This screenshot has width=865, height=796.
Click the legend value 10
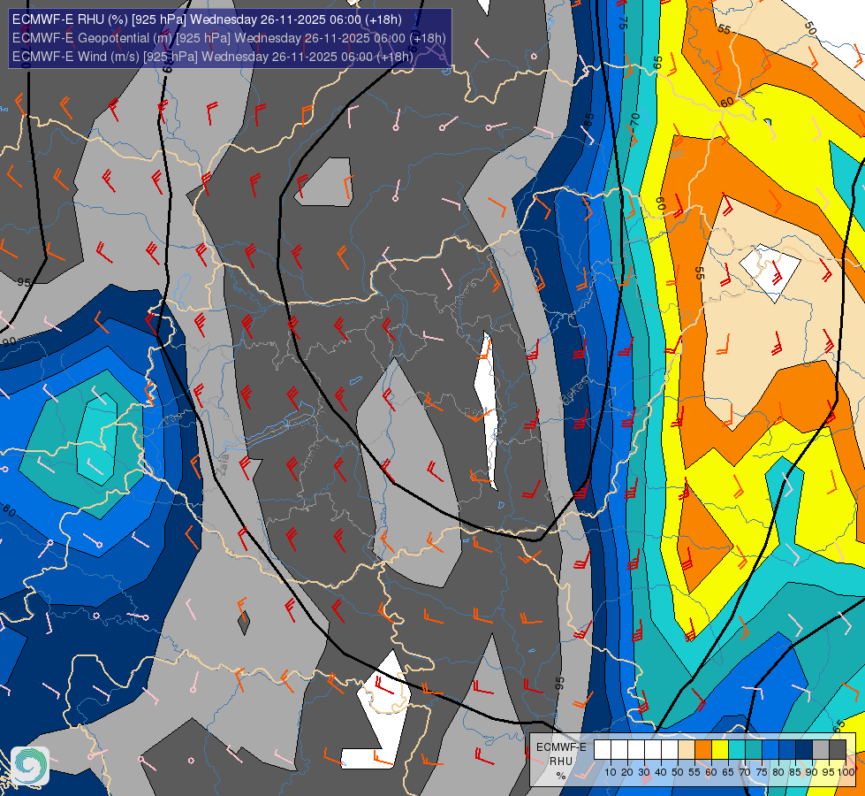(x=611, y=772)
